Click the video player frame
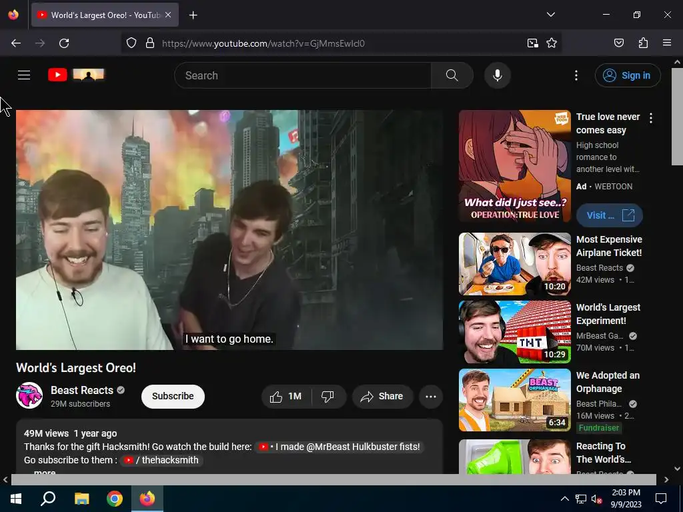This screenshot has width=683, height=512. pyautogui.click(x=229, y=230)
